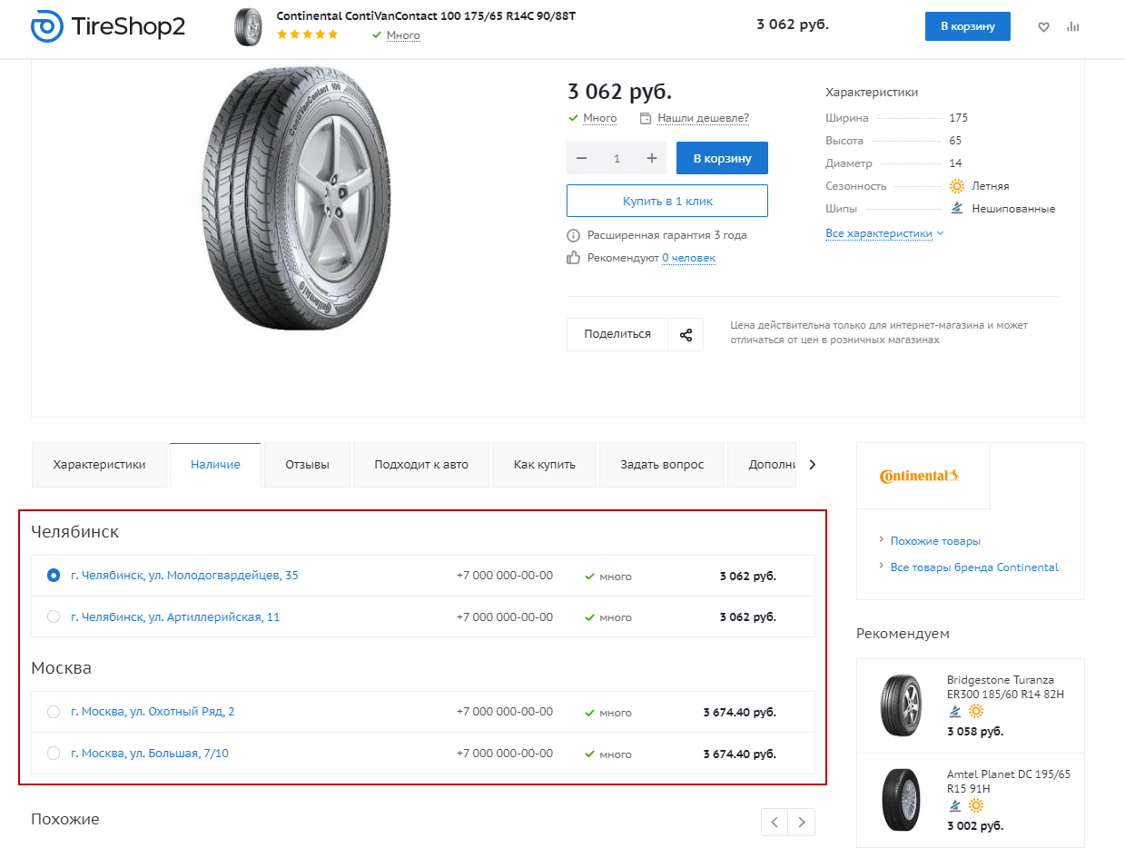
Task: Click В корзину button beside quantity
Action: (722, 158)
